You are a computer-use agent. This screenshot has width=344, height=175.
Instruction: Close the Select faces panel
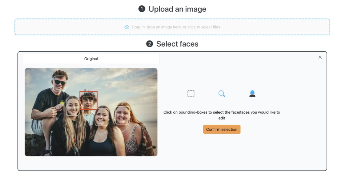point(320,57)
